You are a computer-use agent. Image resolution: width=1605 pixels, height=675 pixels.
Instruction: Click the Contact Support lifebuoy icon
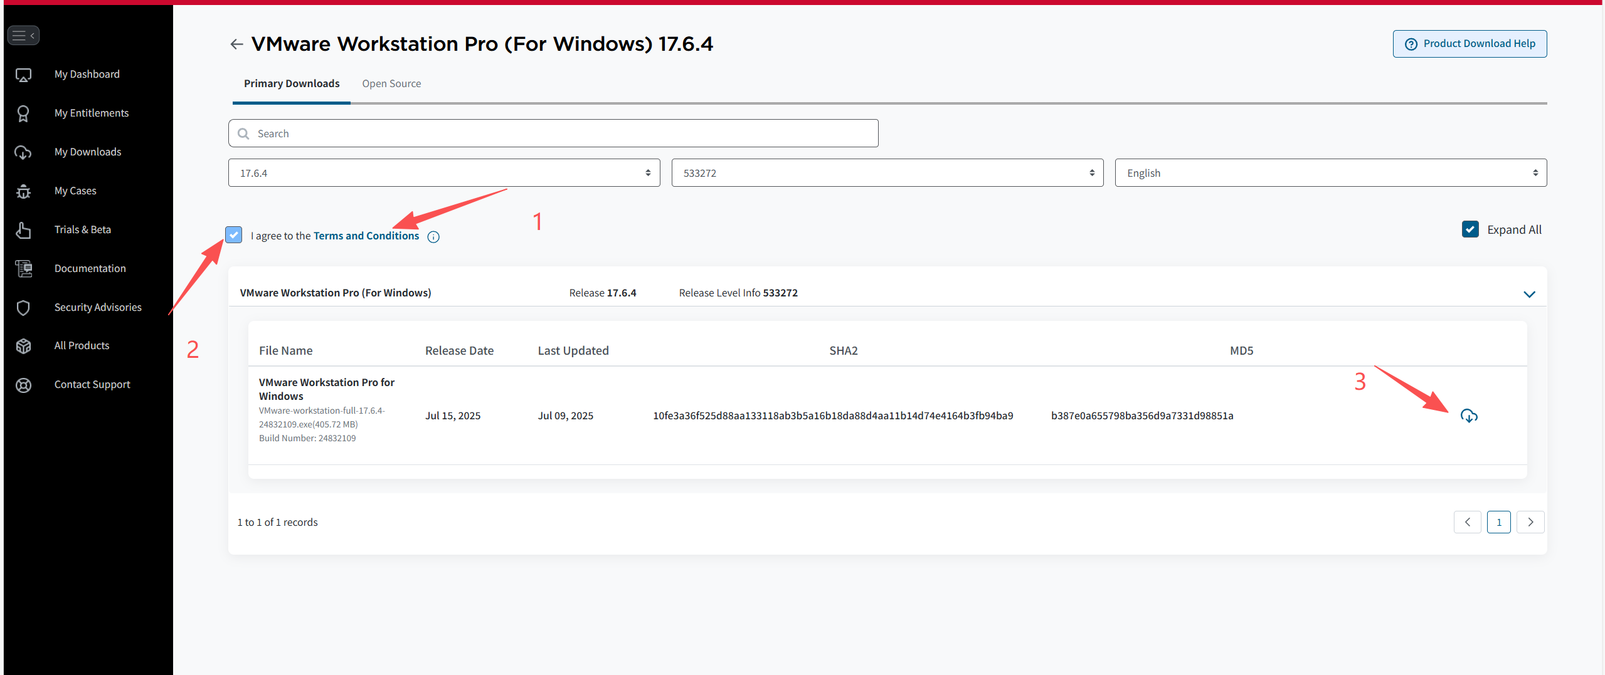(23, 385)
